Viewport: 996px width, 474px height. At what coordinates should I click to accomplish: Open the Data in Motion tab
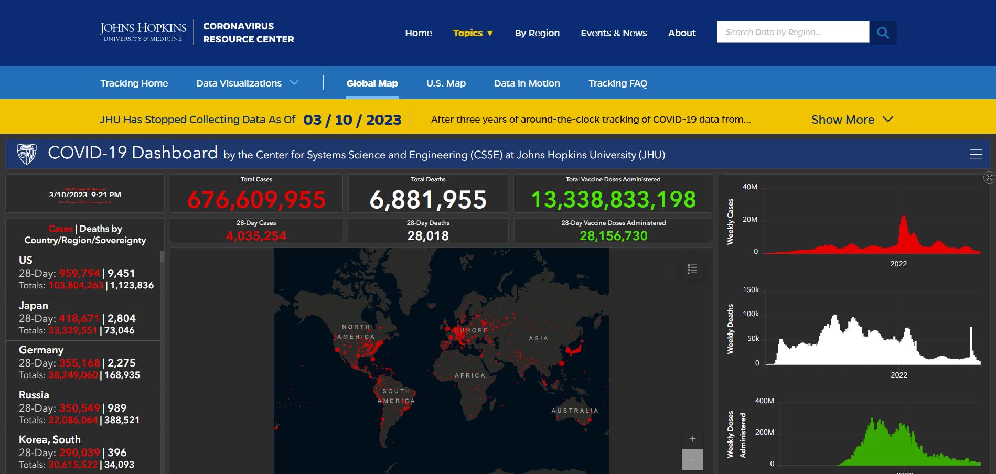527,83
